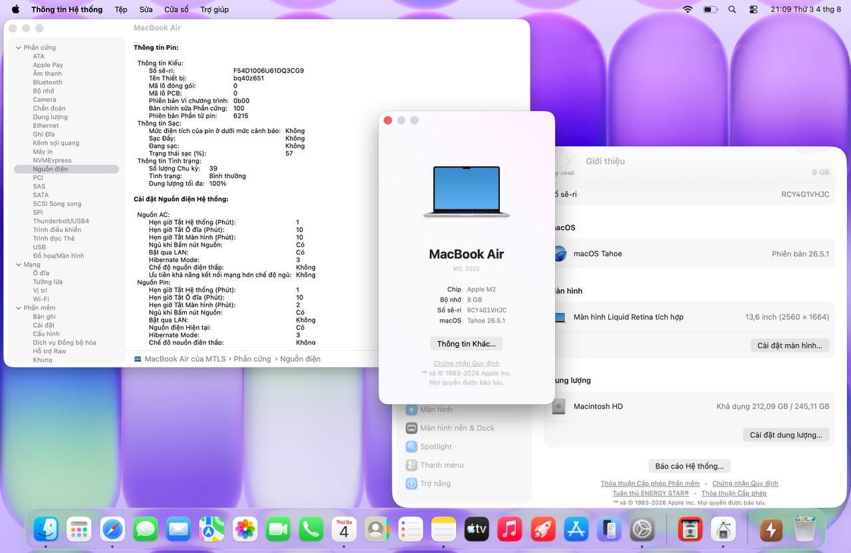851x553 pixels.
Task: Open Calendar from the Dock
Action: [344, 529]
